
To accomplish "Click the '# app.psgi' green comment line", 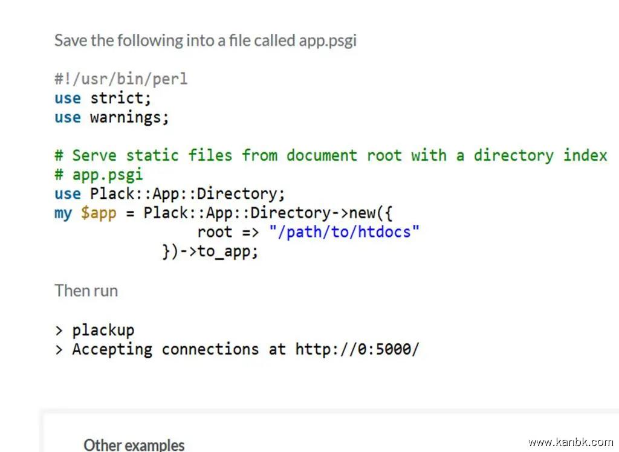I will click(x=99, y=175).
